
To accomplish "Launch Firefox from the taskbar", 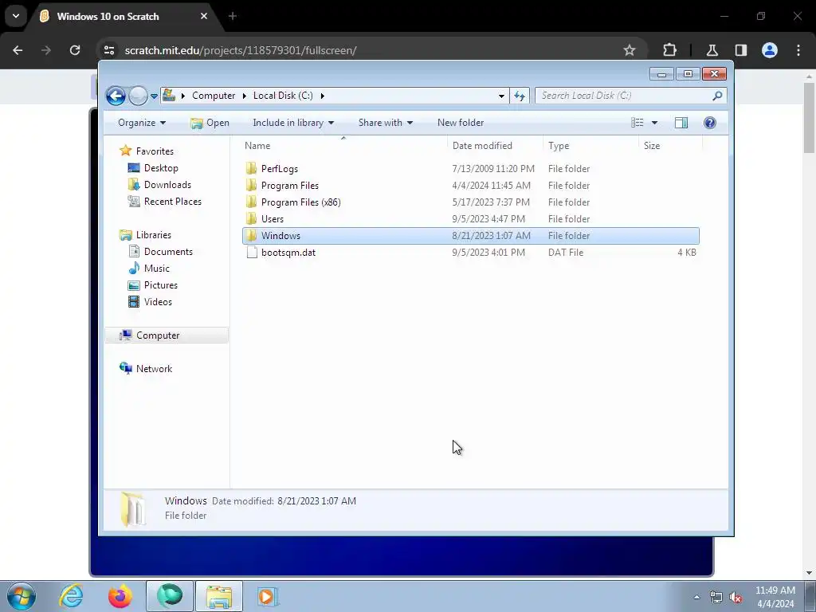I will coord(120,596).
